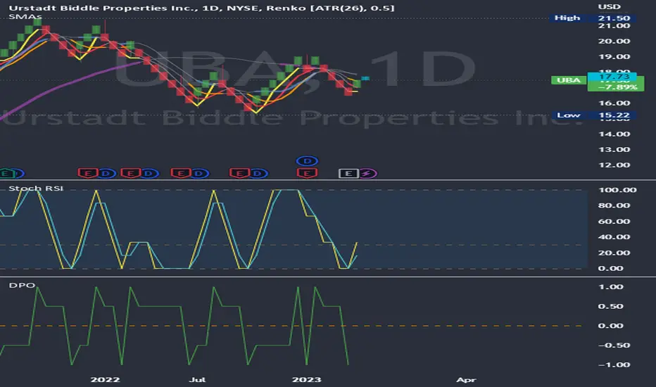Image resolution: width=656 pixels, height=387 pixels.
Task: Click the -1.00 level on the DPO scale
Action: click(x=614, y=364)
